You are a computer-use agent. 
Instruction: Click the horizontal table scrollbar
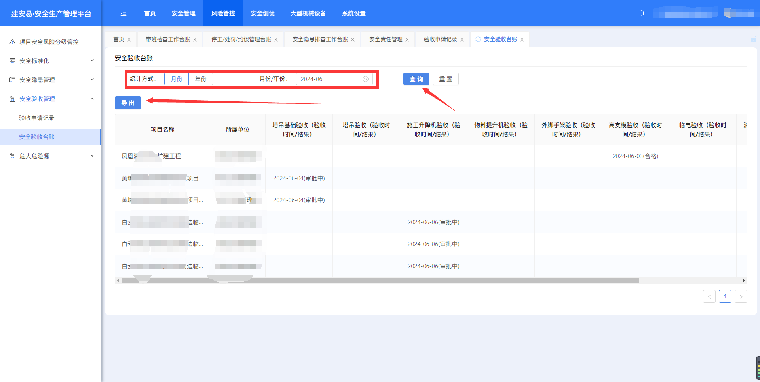(x=380, y=281)
